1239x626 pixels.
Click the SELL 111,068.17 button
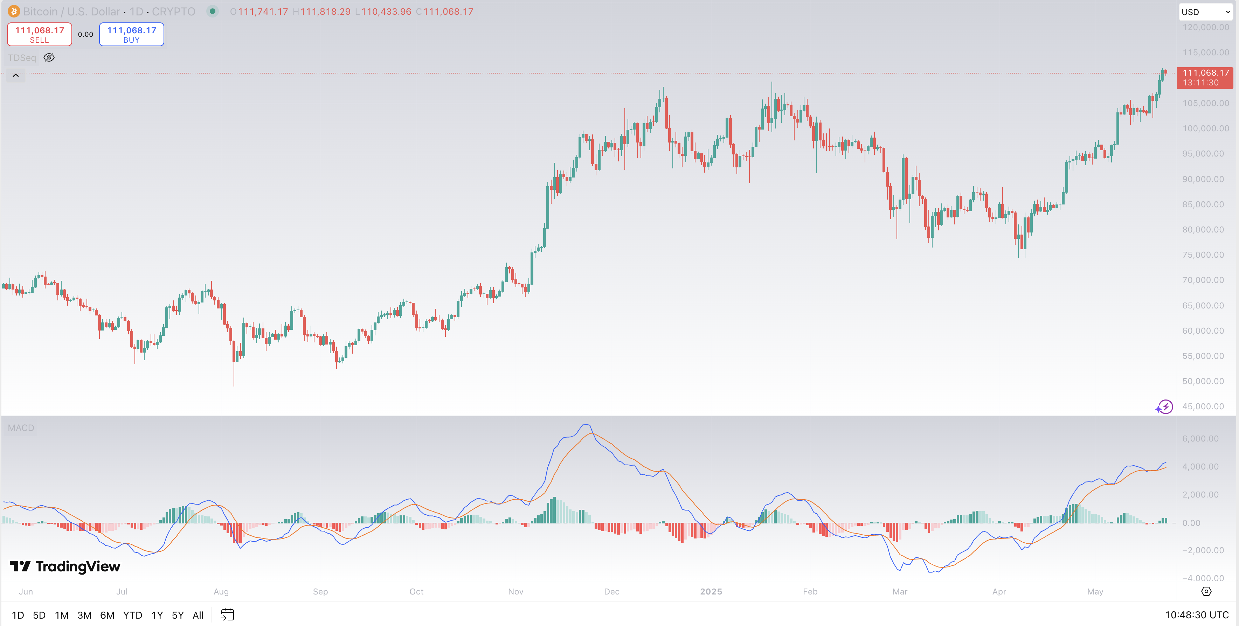click(40, 35)
